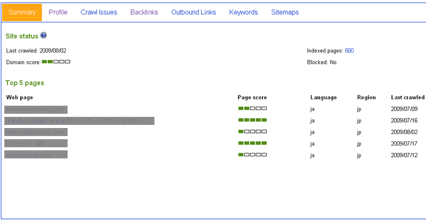The height and width of the screenshot is (220, 426).
Task: Switch to the Sitemaps tab
Action: [285, 12]
